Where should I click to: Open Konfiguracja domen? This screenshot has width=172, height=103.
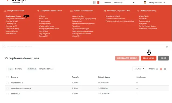(x=13, y=16)
